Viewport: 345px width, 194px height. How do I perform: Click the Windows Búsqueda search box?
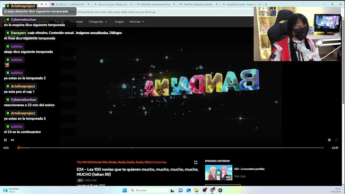point(148,190)
